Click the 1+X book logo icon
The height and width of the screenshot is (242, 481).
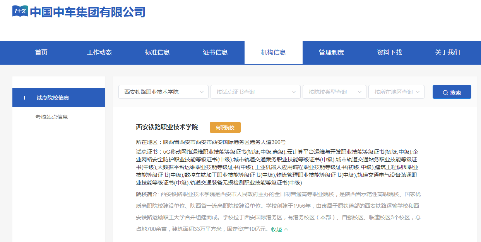pyautogui.click(x=20, y=12)
